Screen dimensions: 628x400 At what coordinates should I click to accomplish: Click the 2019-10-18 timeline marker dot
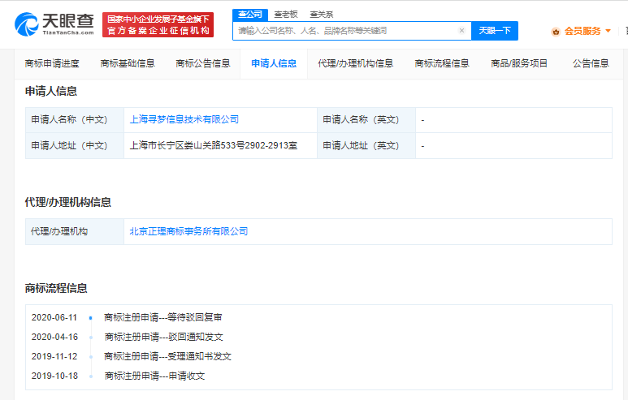tap(91, 376)
